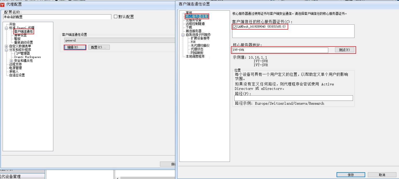The width and height of the screenshot is (399, 179).
Task: Open the 首选服务器 settings page
Action: coord(193,31)
